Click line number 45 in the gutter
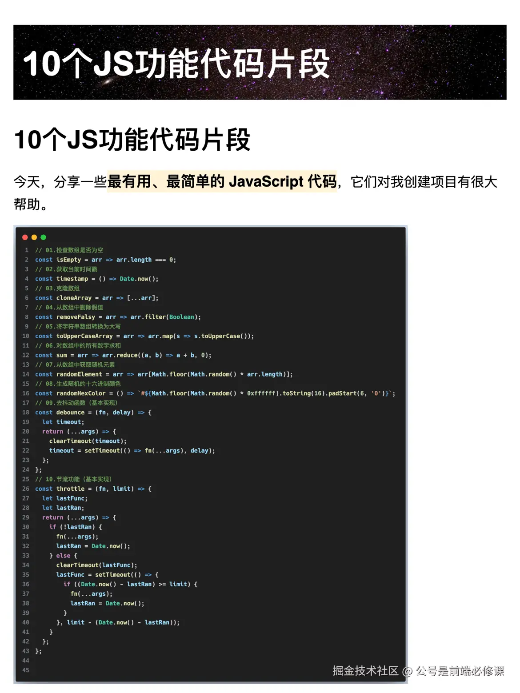The image size is (520, 693). click(26, 670)
